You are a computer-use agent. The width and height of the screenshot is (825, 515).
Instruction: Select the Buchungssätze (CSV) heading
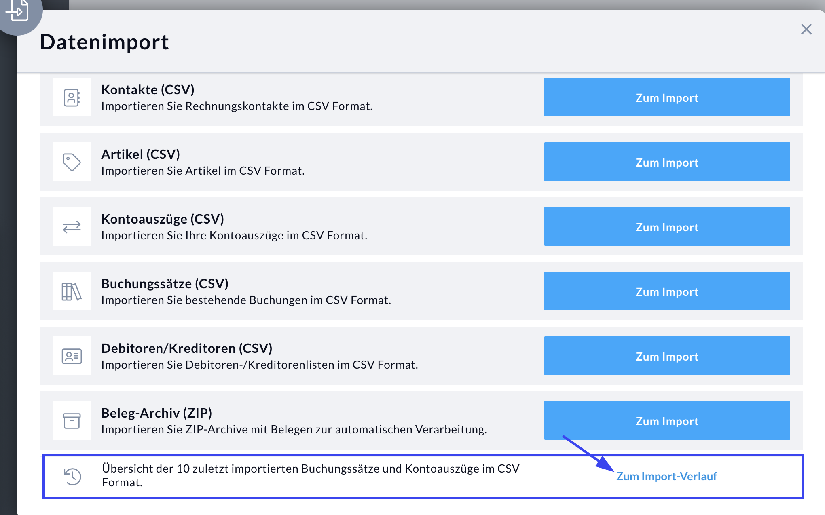[165, 284]
